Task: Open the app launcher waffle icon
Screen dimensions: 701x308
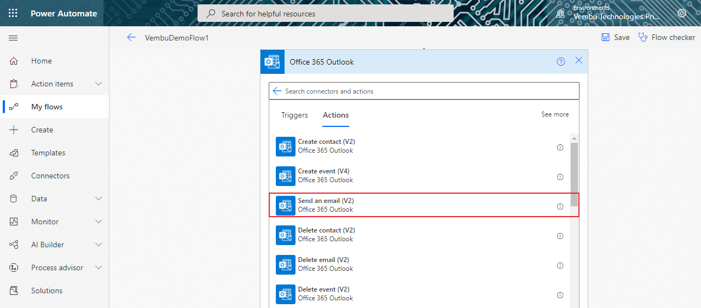Action: coord(13,13)
